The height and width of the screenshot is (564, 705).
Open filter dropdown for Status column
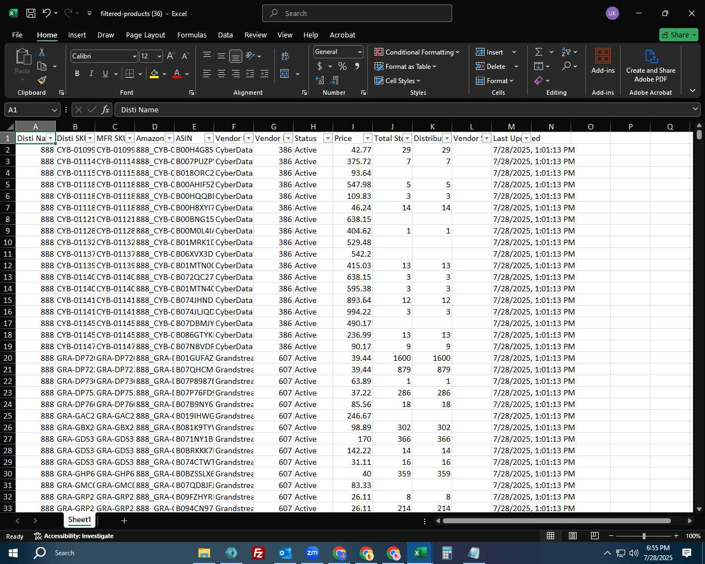click(x=328, y=138)
